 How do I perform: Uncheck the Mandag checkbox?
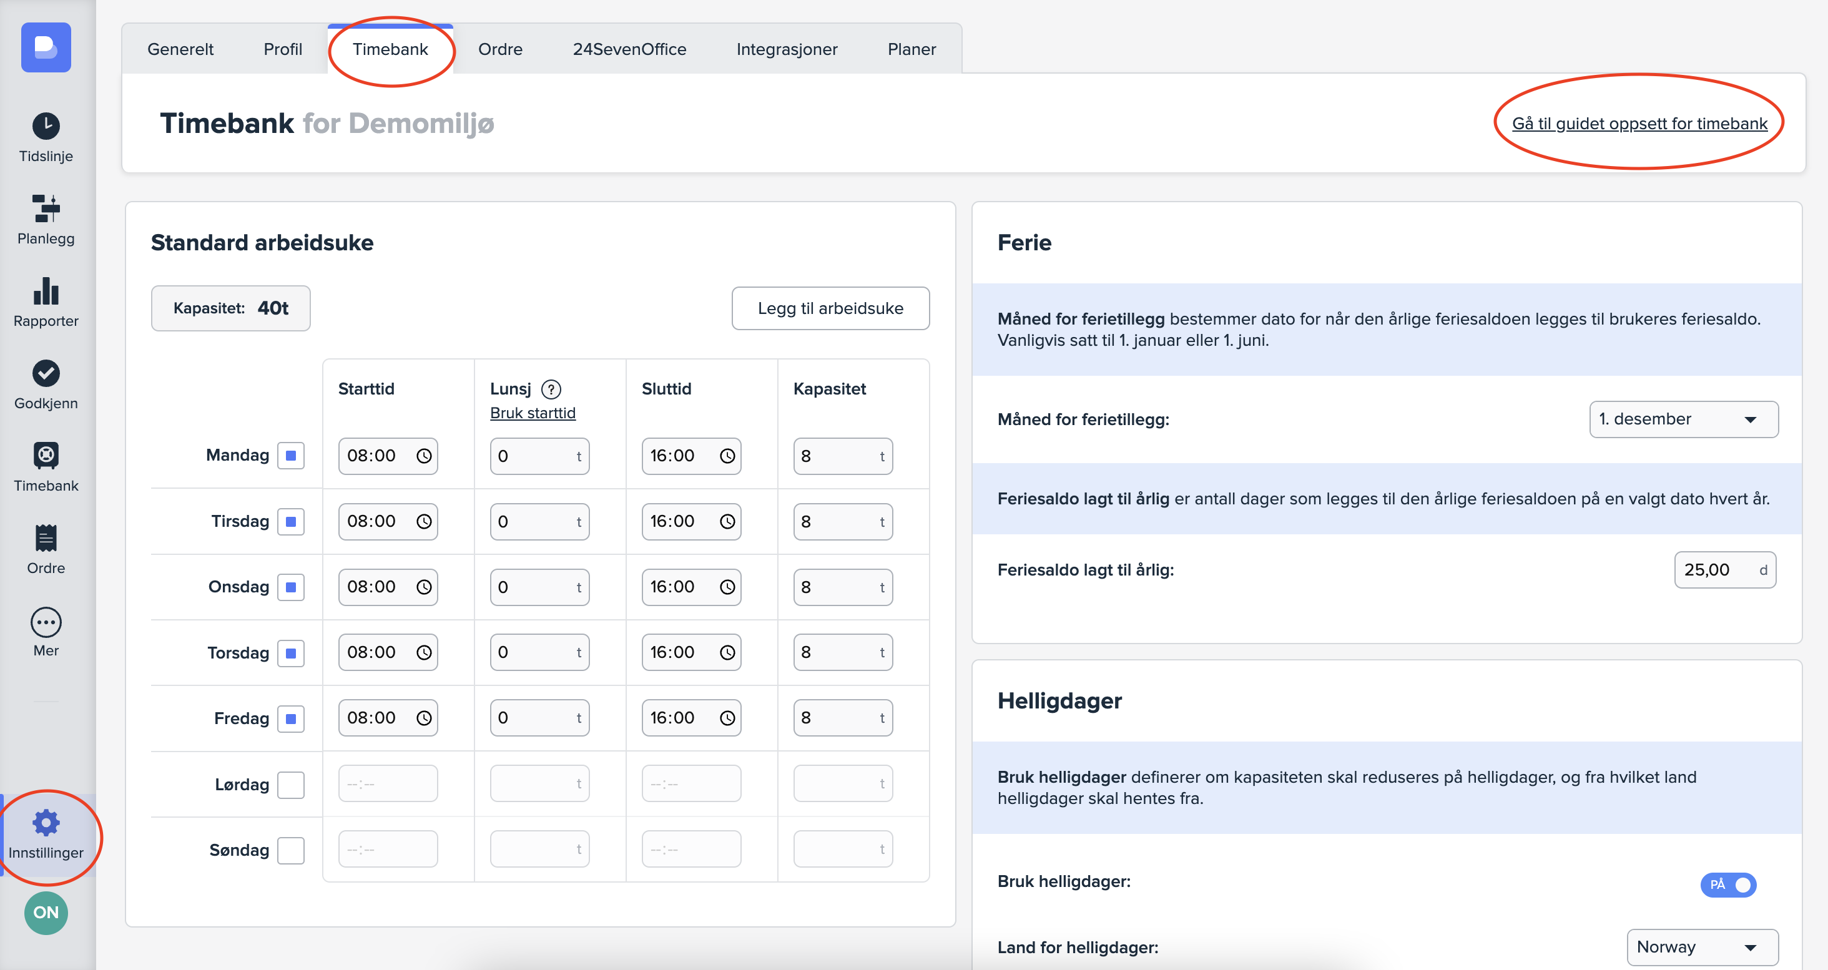(x=290, y=456)
